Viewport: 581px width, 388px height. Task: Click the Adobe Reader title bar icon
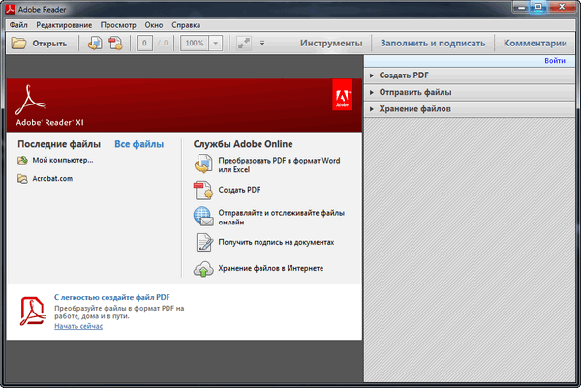(x=10, y=9)
